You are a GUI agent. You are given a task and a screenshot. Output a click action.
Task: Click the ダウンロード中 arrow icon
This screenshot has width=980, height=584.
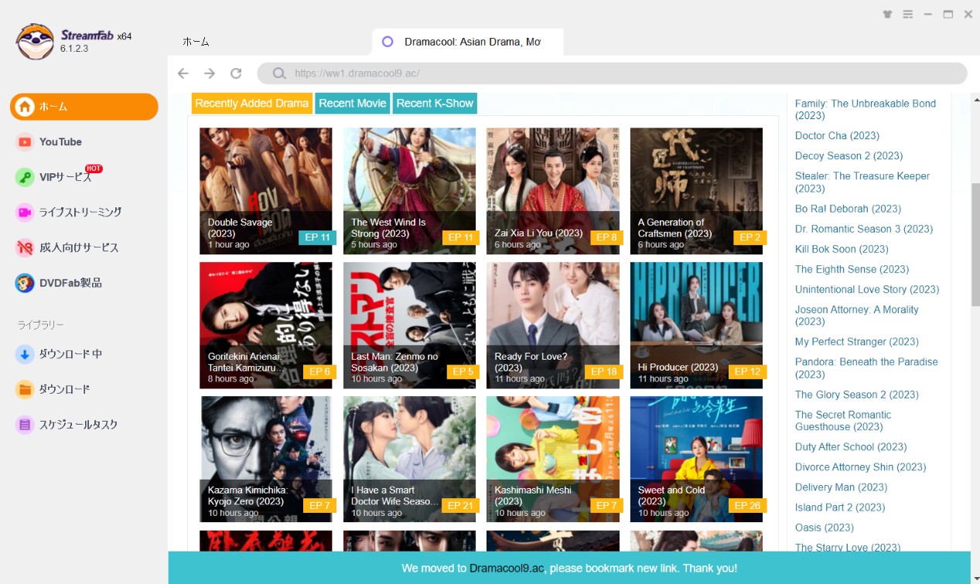pos(25,354)
